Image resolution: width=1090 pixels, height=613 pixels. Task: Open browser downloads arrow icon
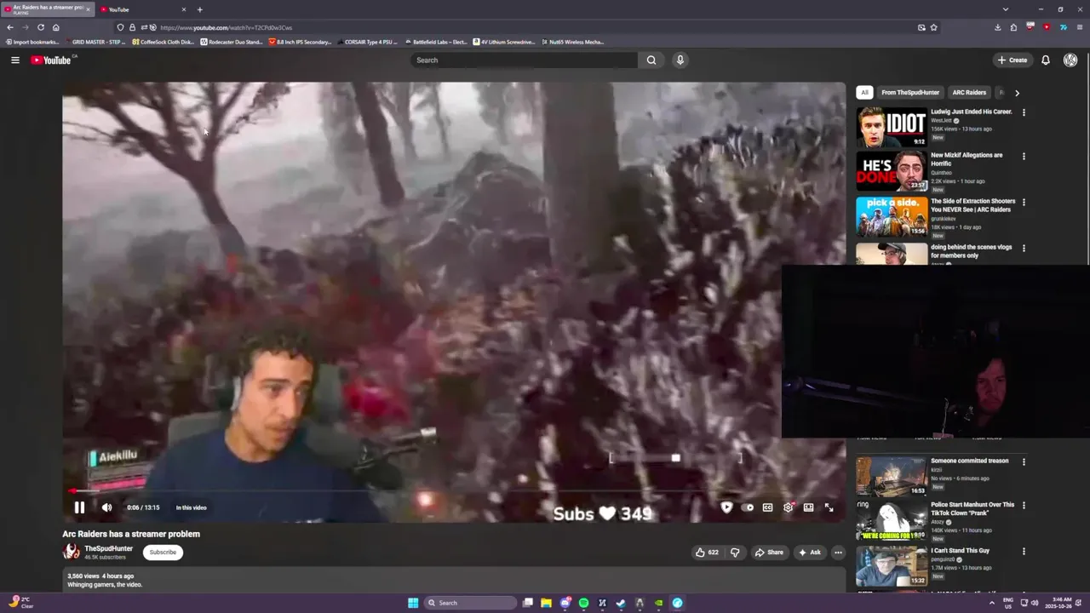(x=997, y=27)
